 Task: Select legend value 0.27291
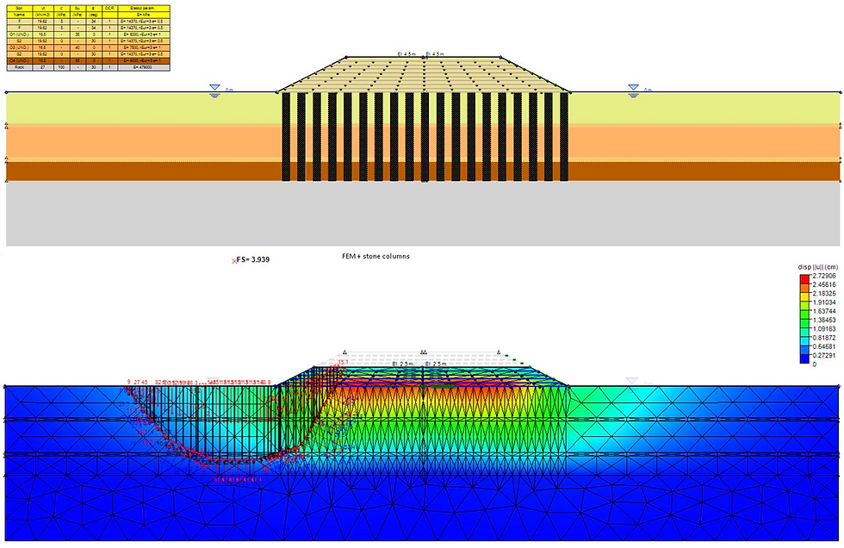824,355
